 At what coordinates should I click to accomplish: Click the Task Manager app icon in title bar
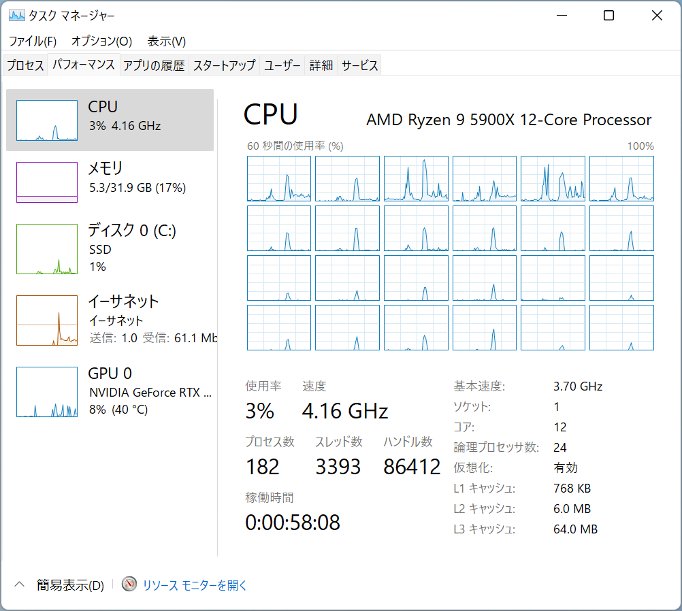pyautogui.click(x=16, y=16)
